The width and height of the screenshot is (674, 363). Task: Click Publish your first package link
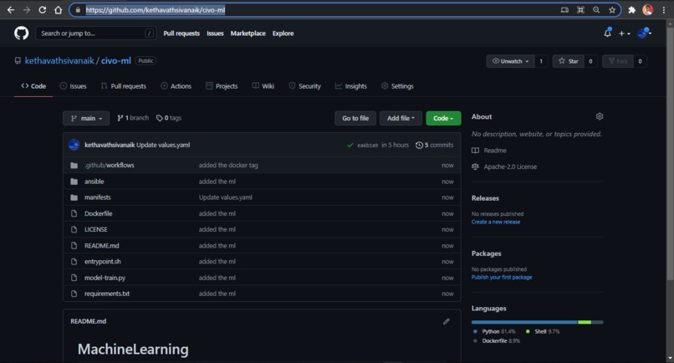[x=502, y=278]
